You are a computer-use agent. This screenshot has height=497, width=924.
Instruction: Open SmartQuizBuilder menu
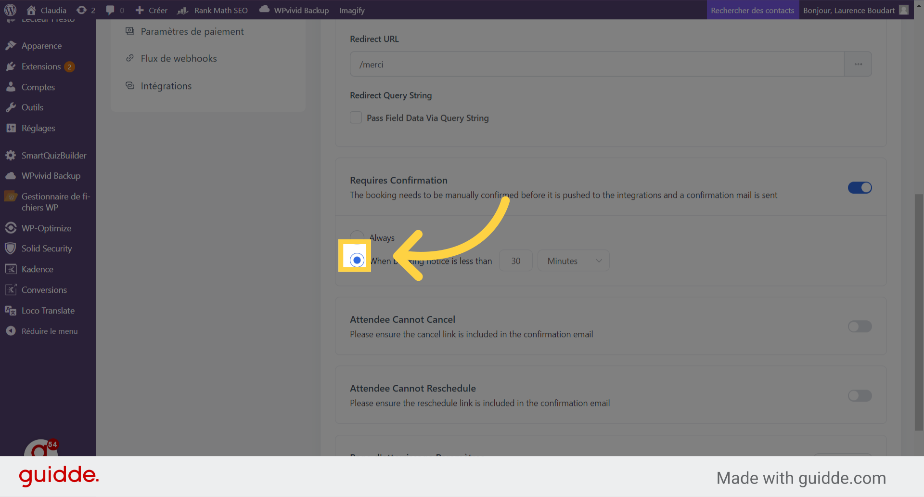point(54,156)
